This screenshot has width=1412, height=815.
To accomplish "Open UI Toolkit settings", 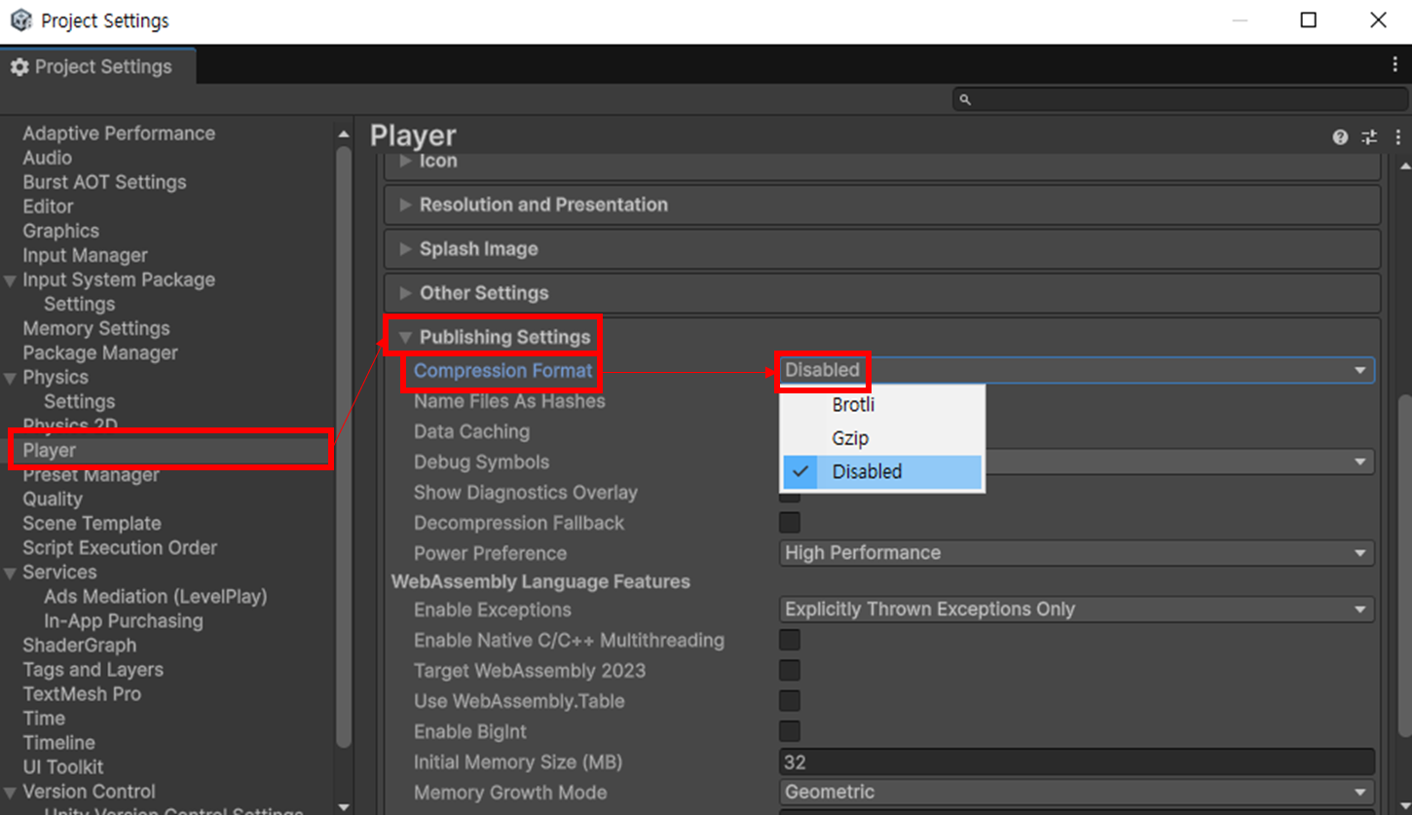I will click(63, 767).
